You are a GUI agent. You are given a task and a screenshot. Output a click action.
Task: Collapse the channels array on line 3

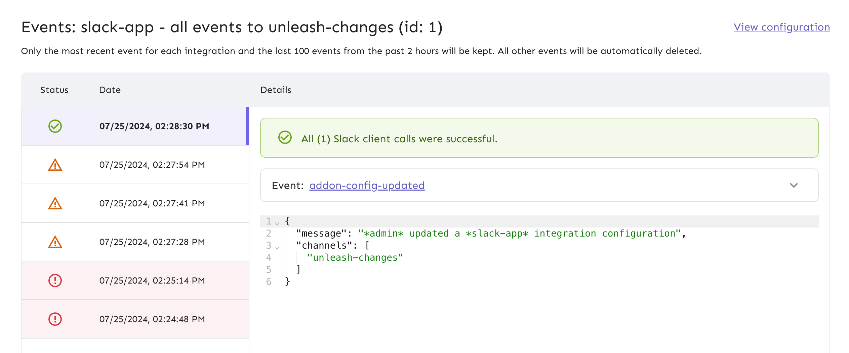coord(276,247)
